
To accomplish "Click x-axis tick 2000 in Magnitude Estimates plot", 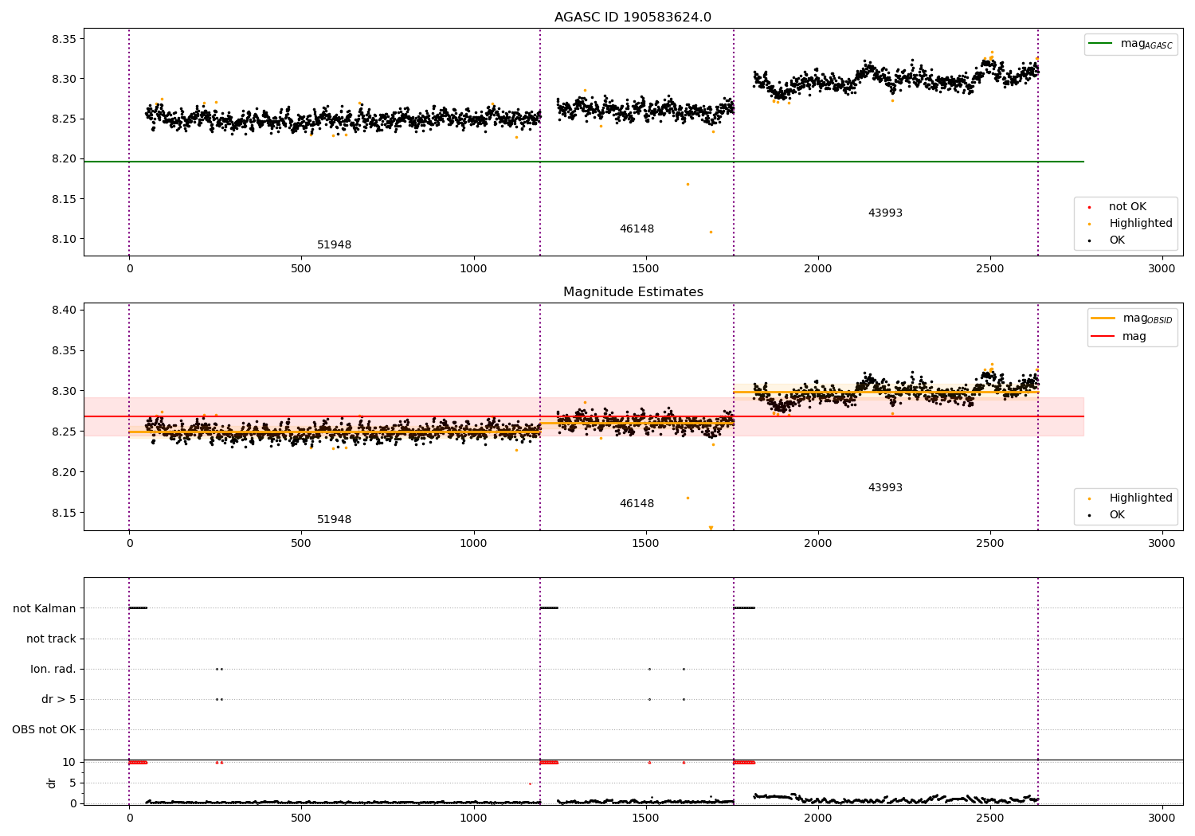I will coord(818,543).
